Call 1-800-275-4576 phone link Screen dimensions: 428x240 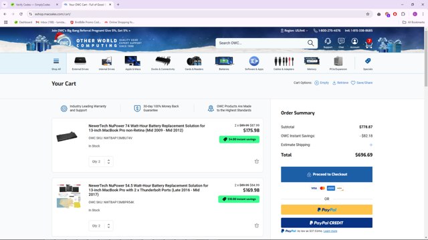coord(327,31)
